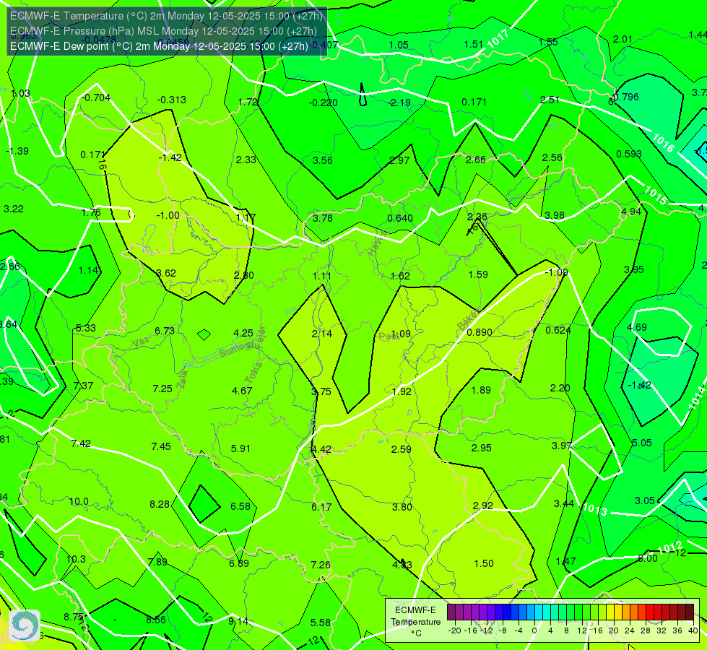707x650 pixels.
Task: Click the dew point value 4.25
Action: [243, 334]
